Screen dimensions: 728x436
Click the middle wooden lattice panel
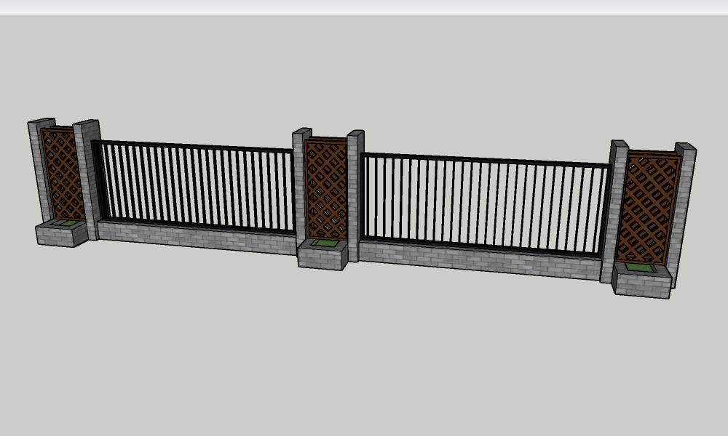pyautogui.click(x=325, y=189)
